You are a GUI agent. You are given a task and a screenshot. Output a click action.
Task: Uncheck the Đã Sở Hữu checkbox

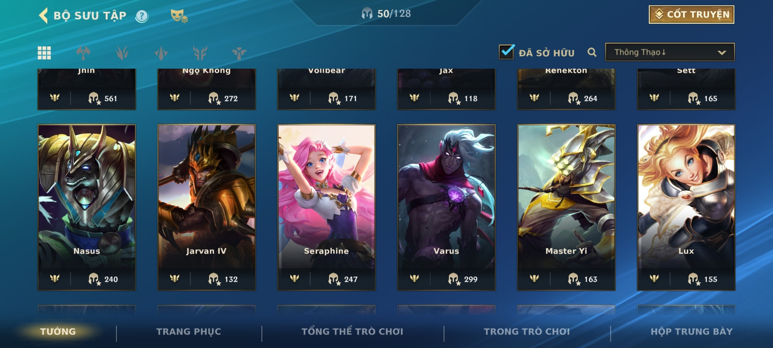coord(506,51)
